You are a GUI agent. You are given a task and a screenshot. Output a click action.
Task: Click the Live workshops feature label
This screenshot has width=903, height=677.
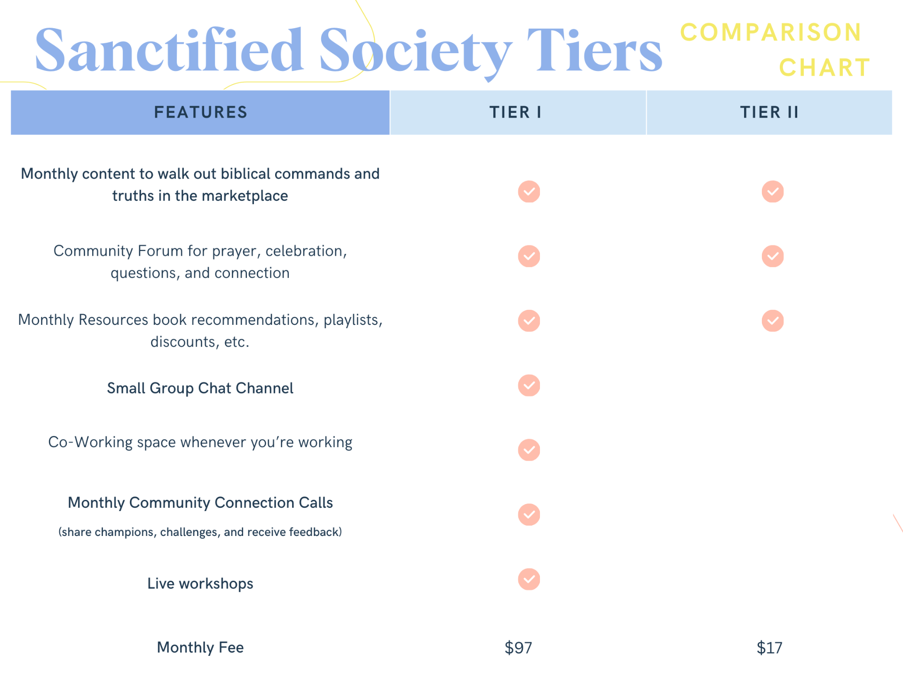click(x=200, y=583)
